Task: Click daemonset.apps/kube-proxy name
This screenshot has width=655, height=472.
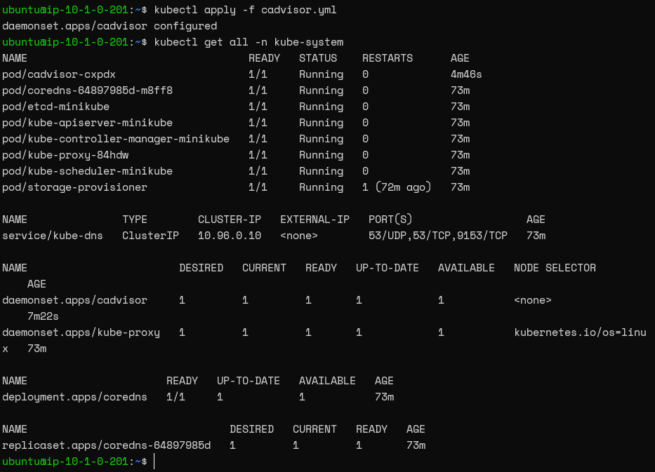Action: [81, 332]
